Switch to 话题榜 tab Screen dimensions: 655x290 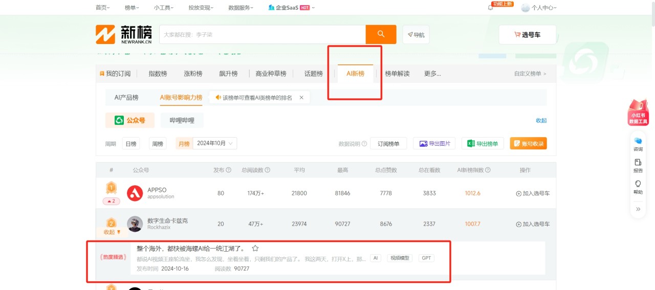[x=314, y=74]
